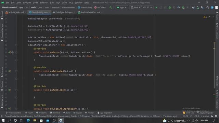Click override gutter icon beside onAdLoaded
Screen dimensions: 219x123
(x=9, y=71)
